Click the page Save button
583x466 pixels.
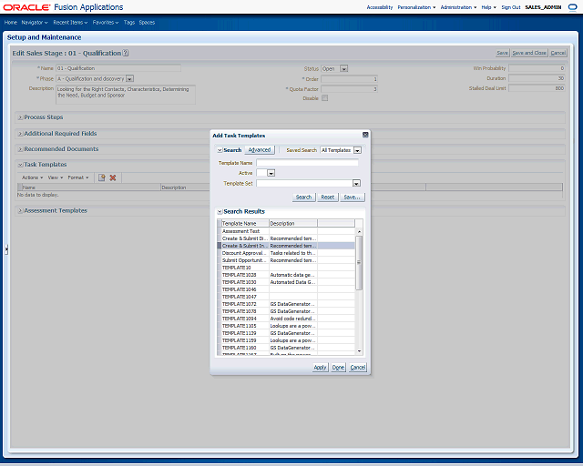point(502,53)
